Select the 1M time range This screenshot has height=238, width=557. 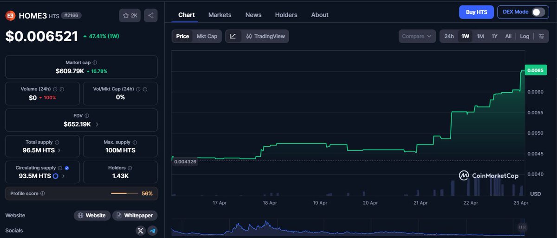[480, 36]
